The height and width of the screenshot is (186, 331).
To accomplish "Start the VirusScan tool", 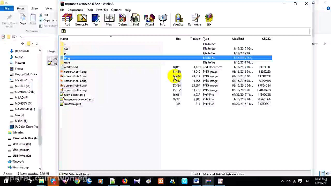I will pyautogui.click(x=179, y=20).
